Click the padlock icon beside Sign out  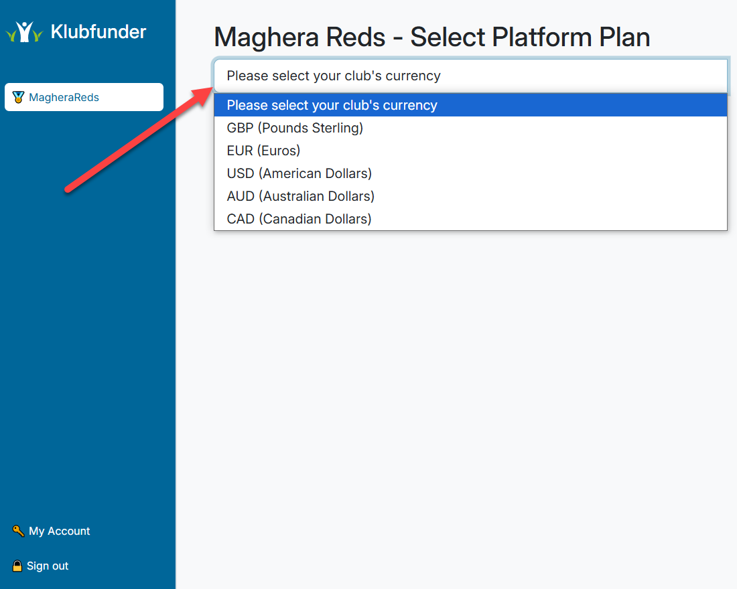point(18,566)
